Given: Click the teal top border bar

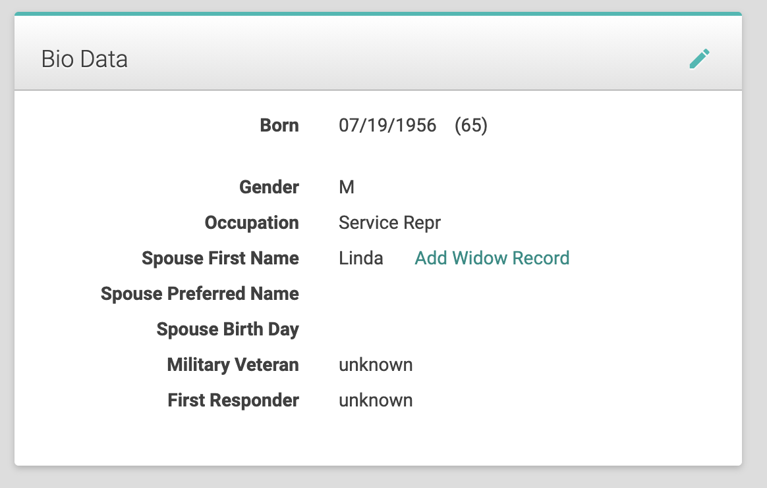Looking at the screenshot, I should pyautogui.click(x=378, y=14).
